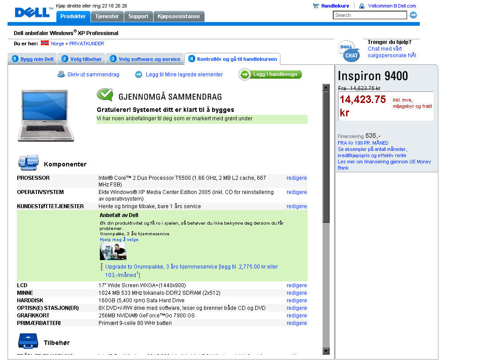Viewport: 485px width, 364px height.
Task: Click the Inspiron 9400 heading
Action: click(x=373, y=76)
